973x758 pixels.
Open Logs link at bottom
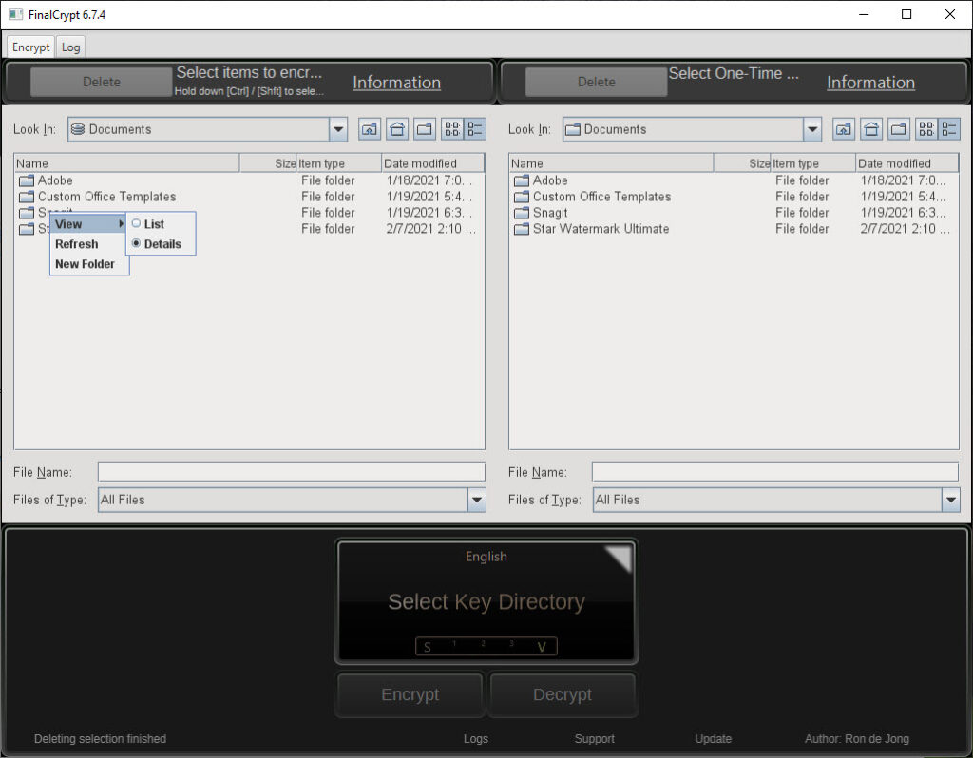476,738
